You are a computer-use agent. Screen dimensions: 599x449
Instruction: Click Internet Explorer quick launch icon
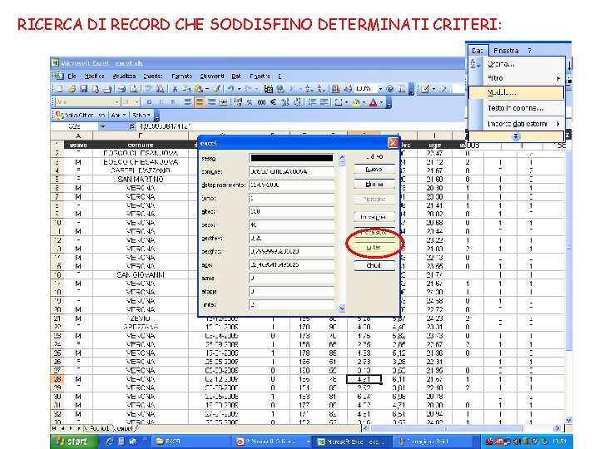(x=110, y=442)
